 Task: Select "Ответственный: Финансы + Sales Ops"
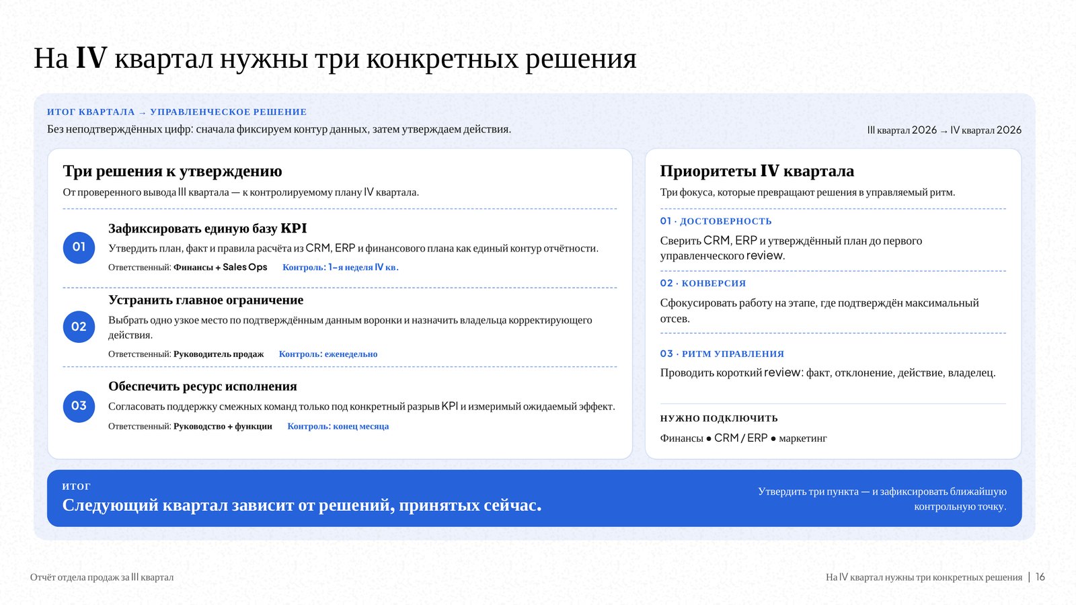tap(188, 268)
